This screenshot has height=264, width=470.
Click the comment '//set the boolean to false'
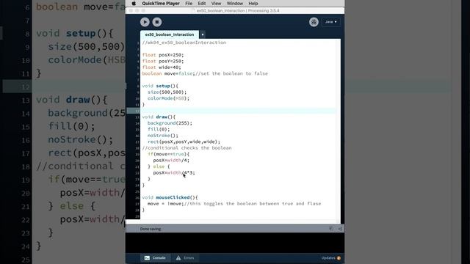pyautogui.click(x=231, y=73)
